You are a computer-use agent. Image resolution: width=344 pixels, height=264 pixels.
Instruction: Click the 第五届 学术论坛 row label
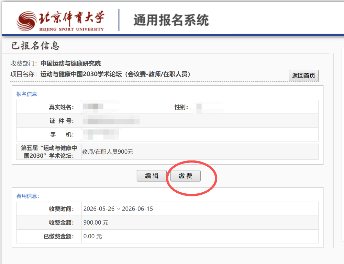49,152
